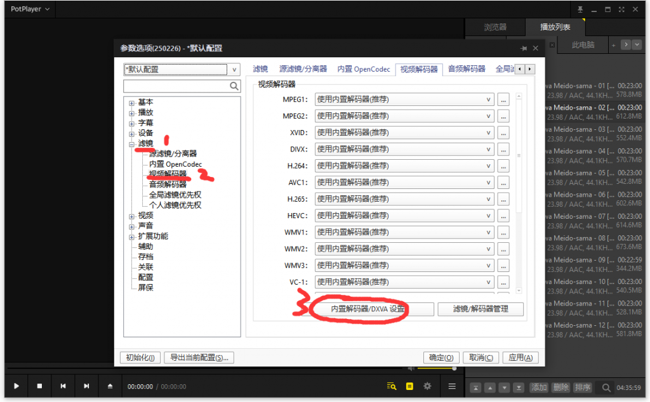Expand the 基本 tree node

click(131, 103)
